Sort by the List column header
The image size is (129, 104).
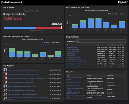[97, 45]
